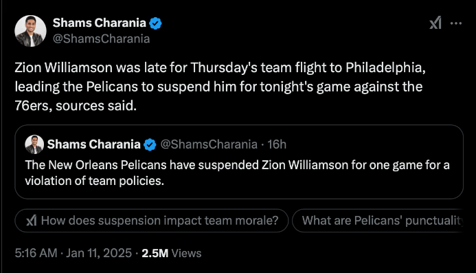This screenshot has width=476, height=273.
Task: Open the three-dot more options menu
Action: (456, 23)
